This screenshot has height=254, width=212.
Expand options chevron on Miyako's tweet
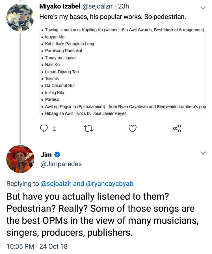[x=203, y=8]
